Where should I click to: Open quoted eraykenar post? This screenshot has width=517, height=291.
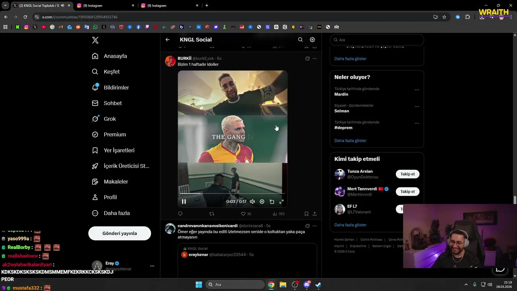pyautogui.click(x=247, y=261)
